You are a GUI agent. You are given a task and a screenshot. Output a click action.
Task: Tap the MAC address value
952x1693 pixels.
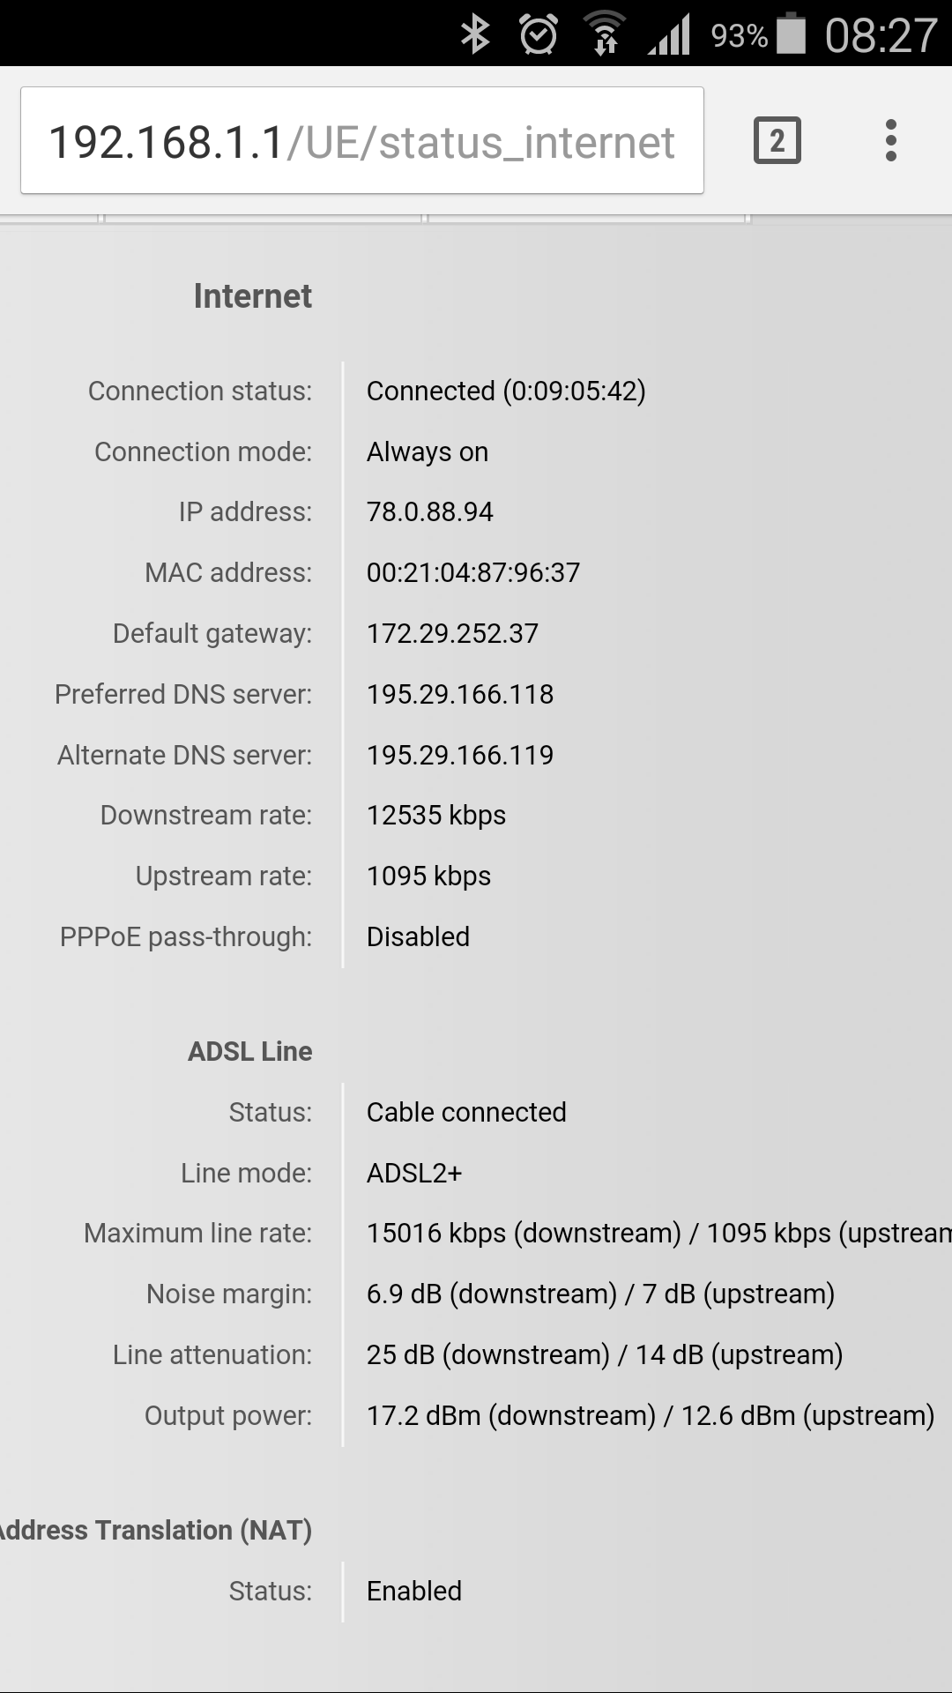pos(473,573)
